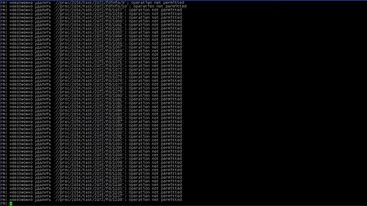Select the output line mentioning fd/1058

91,14
